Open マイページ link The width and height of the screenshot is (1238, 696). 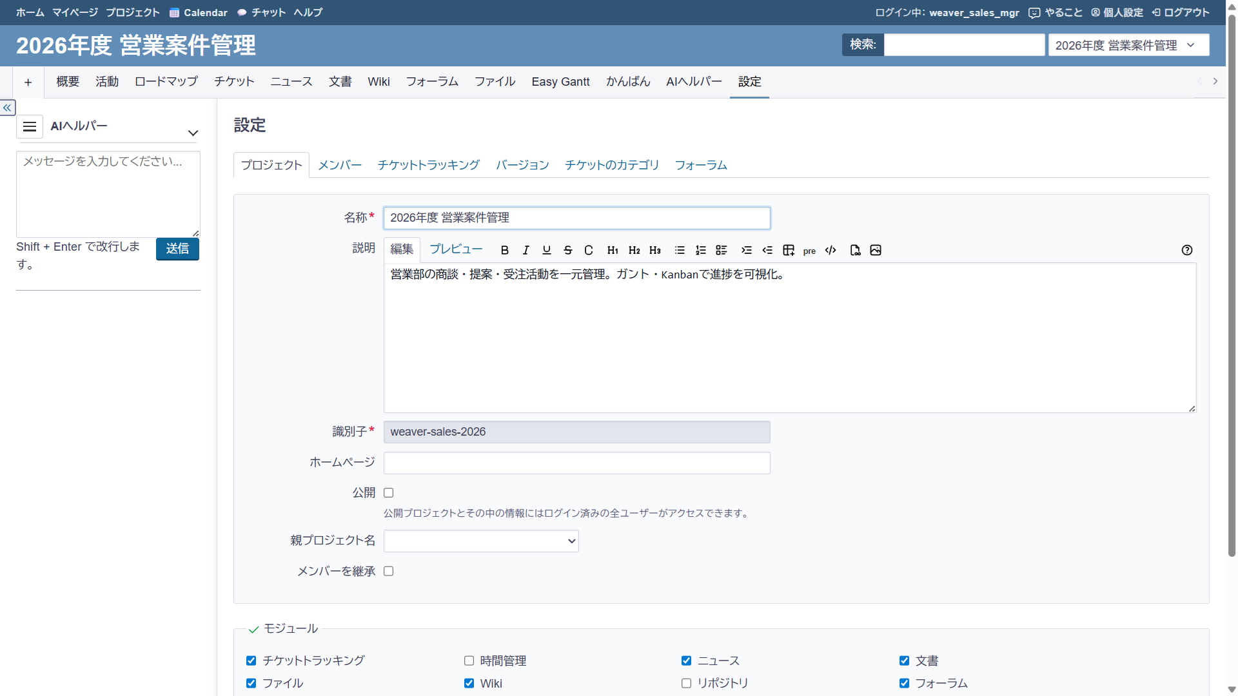75,12
